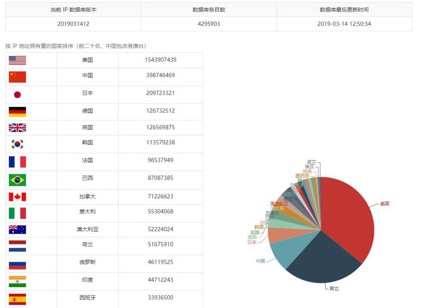Viewport: 426px width, 308px height.
Task: Click the Japan flag icon
Action: [17, 94]
